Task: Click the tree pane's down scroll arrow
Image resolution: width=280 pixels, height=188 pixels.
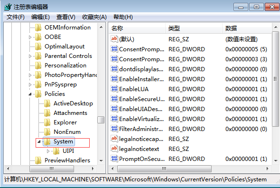Action: pyautogui.click(x=101, y=160)
